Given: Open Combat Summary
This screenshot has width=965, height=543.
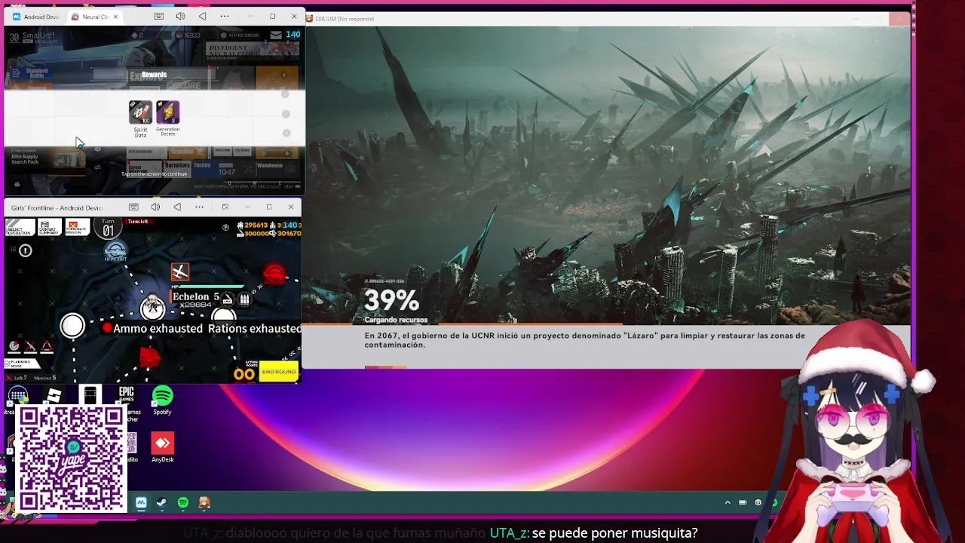Looking at the screenshot, I should pyautogui.click(x=49, y=228).
